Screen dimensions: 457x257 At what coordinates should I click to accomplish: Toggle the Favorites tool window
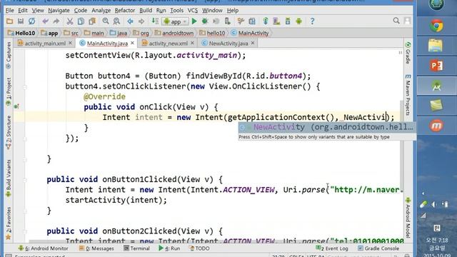[9, 223]
